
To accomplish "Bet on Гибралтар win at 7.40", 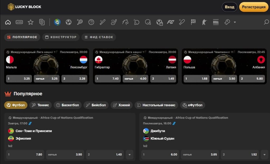I will pos(108,79).
